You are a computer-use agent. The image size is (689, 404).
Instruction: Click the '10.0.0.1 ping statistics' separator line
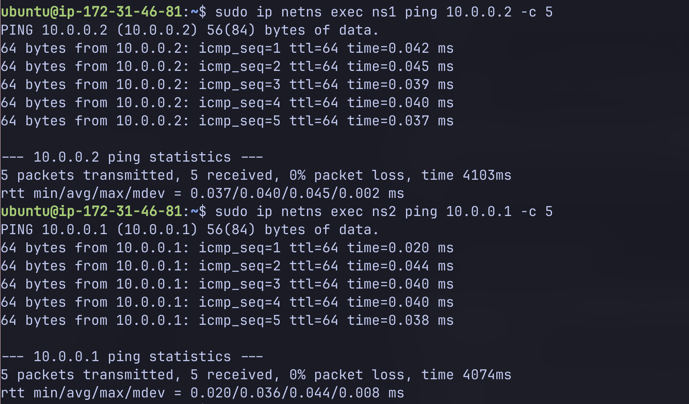tap(132, 357)
